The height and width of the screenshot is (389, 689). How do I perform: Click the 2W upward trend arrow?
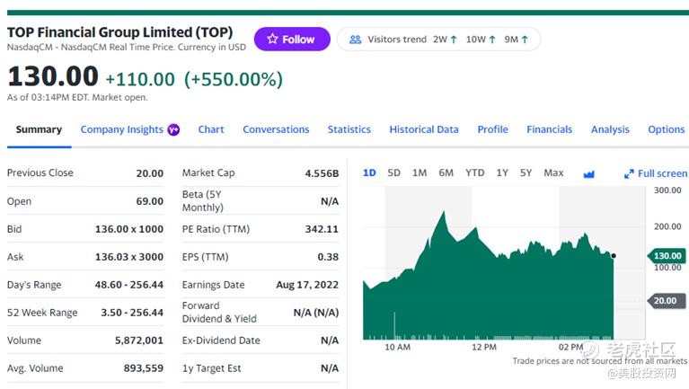coord(454,40)
